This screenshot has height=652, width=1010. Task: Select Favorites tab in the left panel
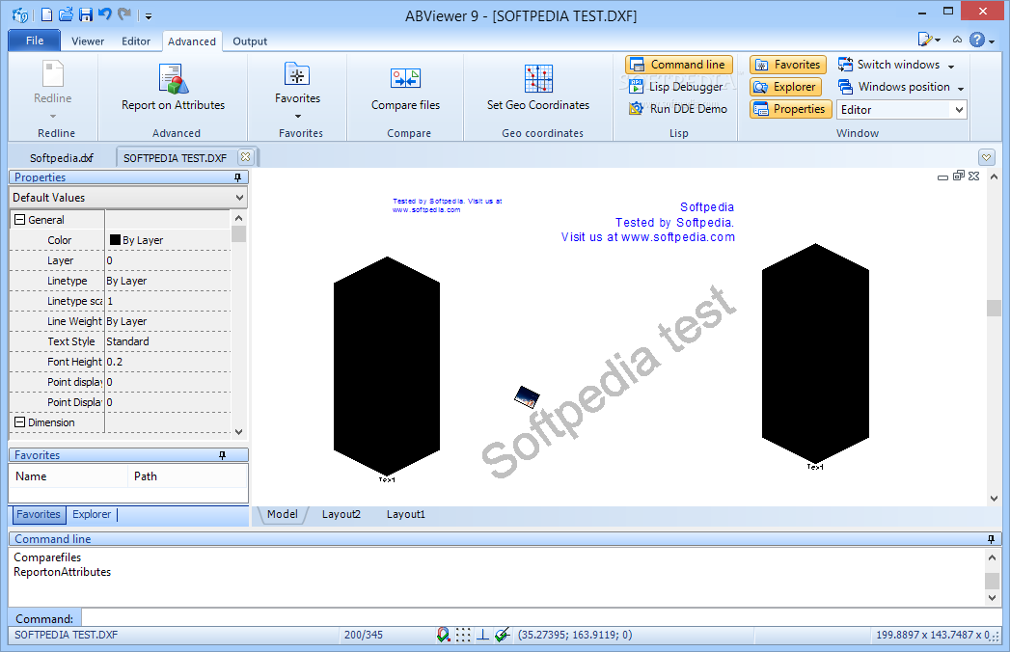point(39,514)
